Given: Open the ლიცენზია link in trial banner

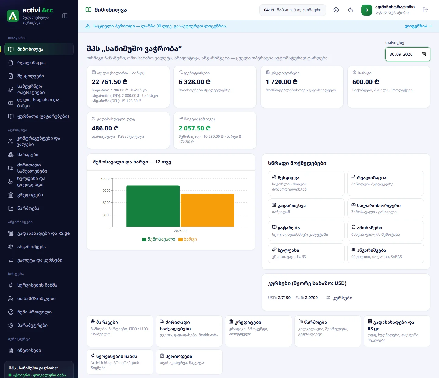Looking at the screenshot, I should pyautogui.click(x=418, y=26).
